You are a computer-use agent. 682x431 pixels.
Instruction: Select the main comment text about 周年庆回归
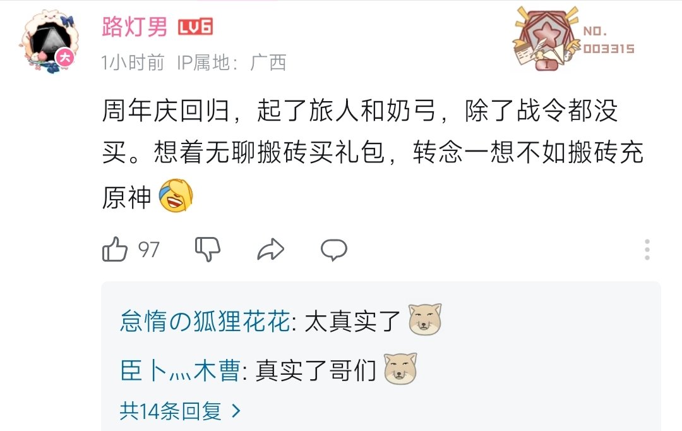[373, 154]
